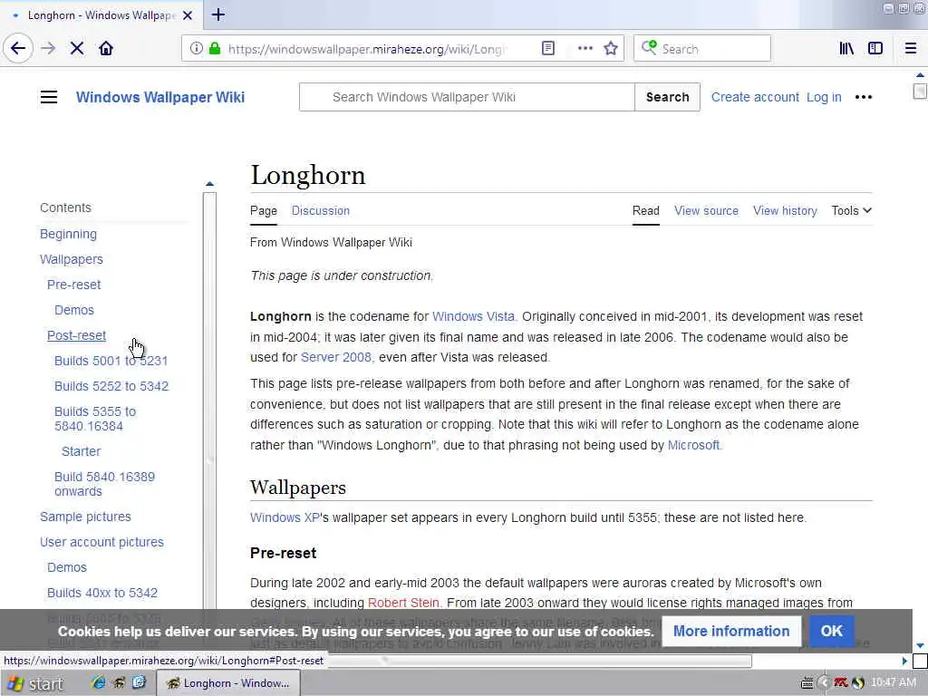The width and height of the screenshot is (928, 696).
Task: Open the wiki main menu hamburger icon
Action: [49, 97]
